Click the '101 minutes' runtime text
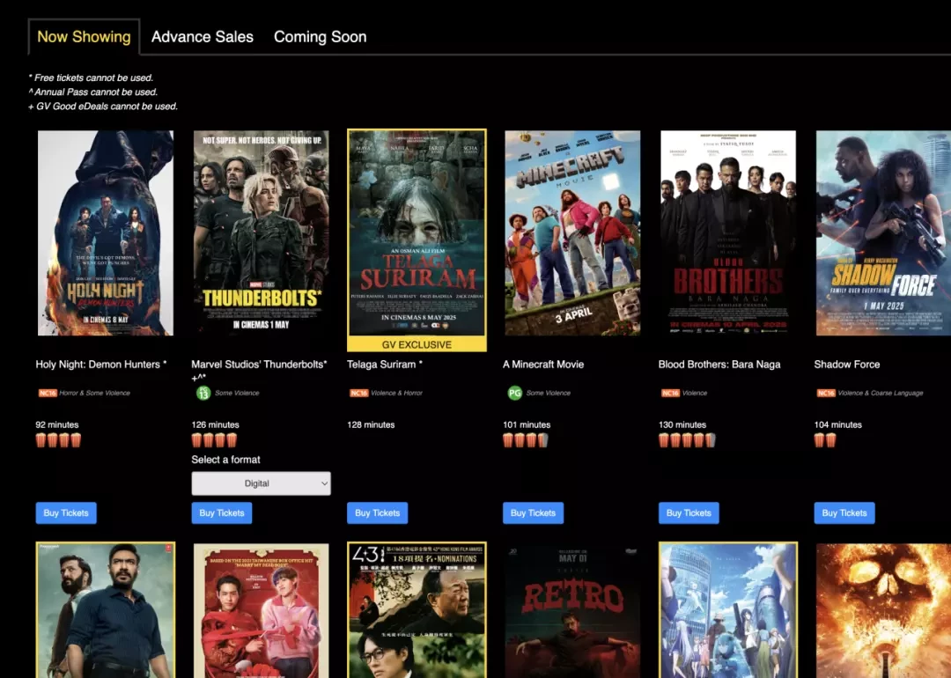The image size is (951, 678). (527, 424)
